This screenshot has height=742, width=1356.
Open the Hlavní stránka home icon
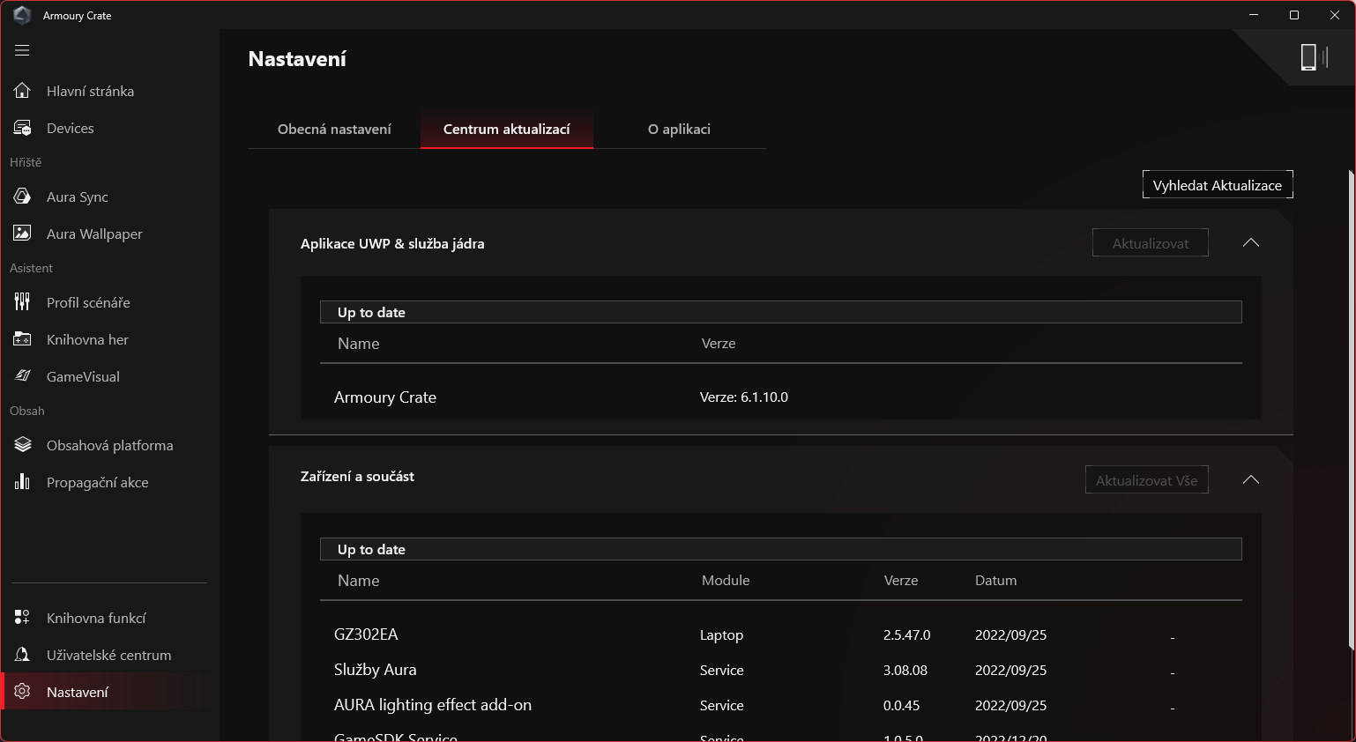pyautogui.click(x=22, y=91)
